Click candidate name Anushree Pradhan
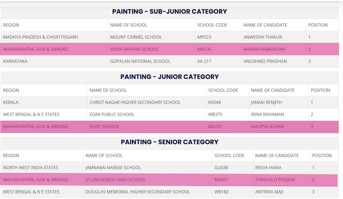Viewport: 343px width, 199px height. [265, 61]
